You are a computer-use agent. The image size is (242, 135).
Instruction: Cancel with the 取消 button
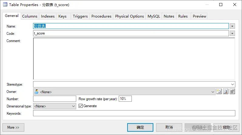click(169, 127)
